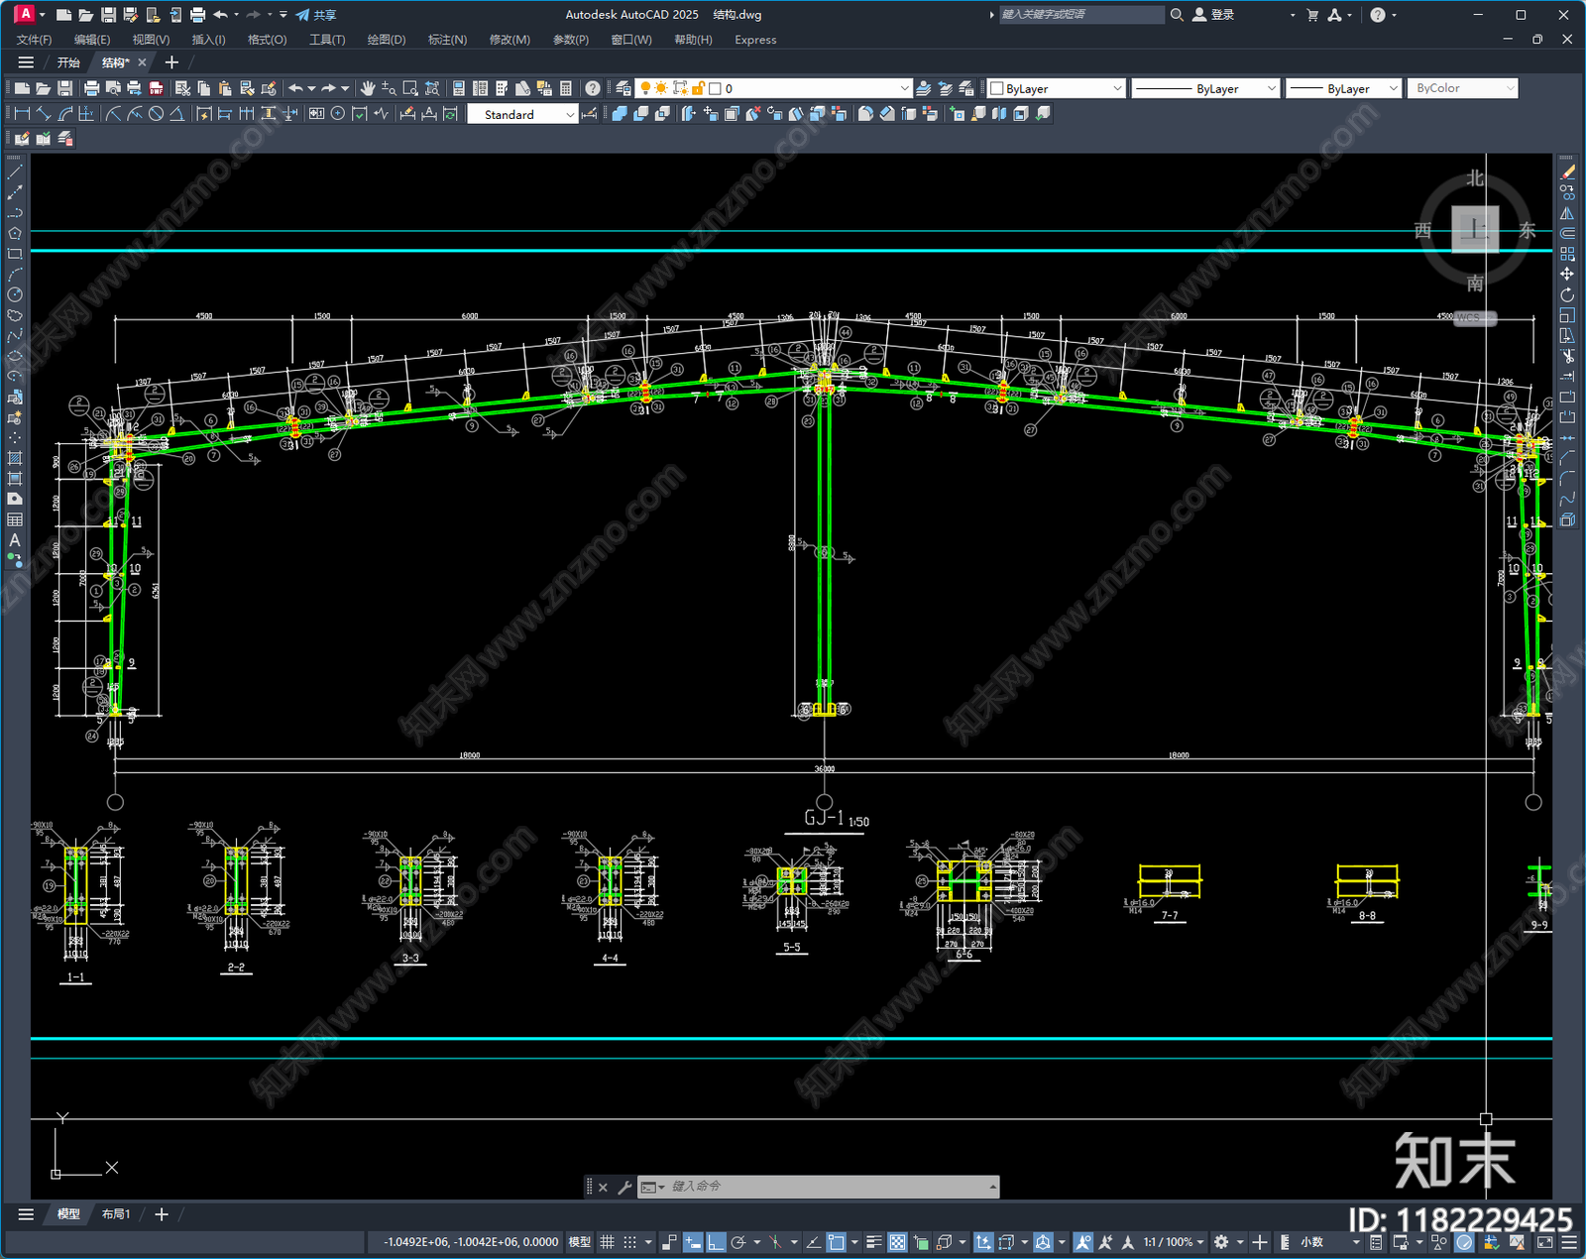Viewport: 1586px width, 1259px height.
Task: Click the layer color swatch next to 0
Action: (x=714, y=88)
